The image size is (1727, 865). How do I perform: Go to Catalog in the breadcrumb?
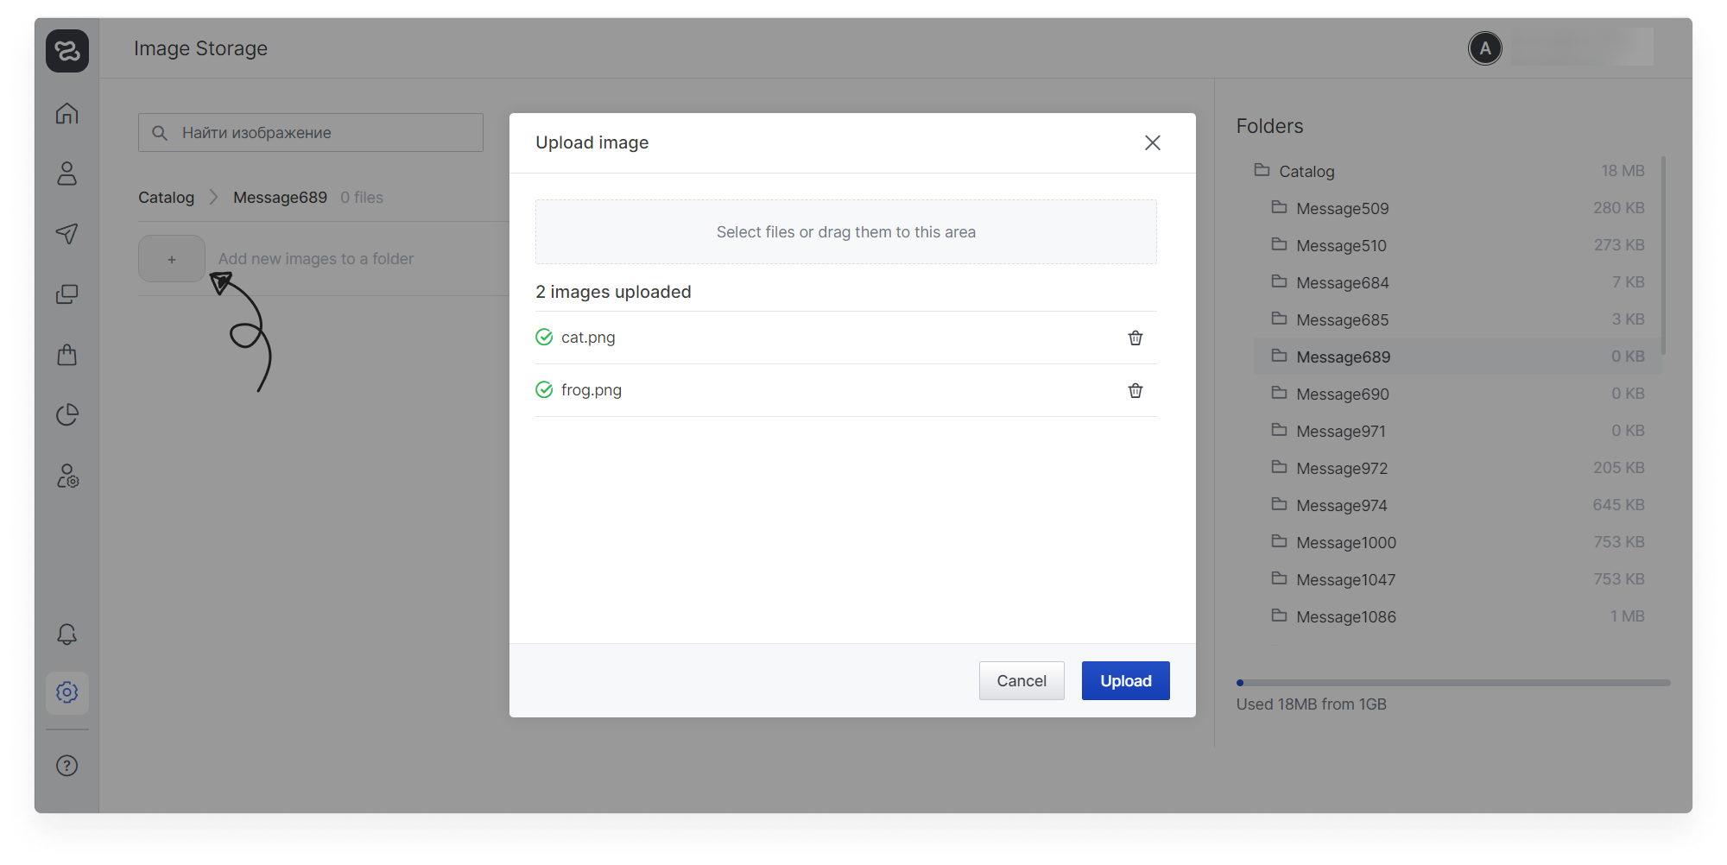pyautogui.click(x=166, y=198)
